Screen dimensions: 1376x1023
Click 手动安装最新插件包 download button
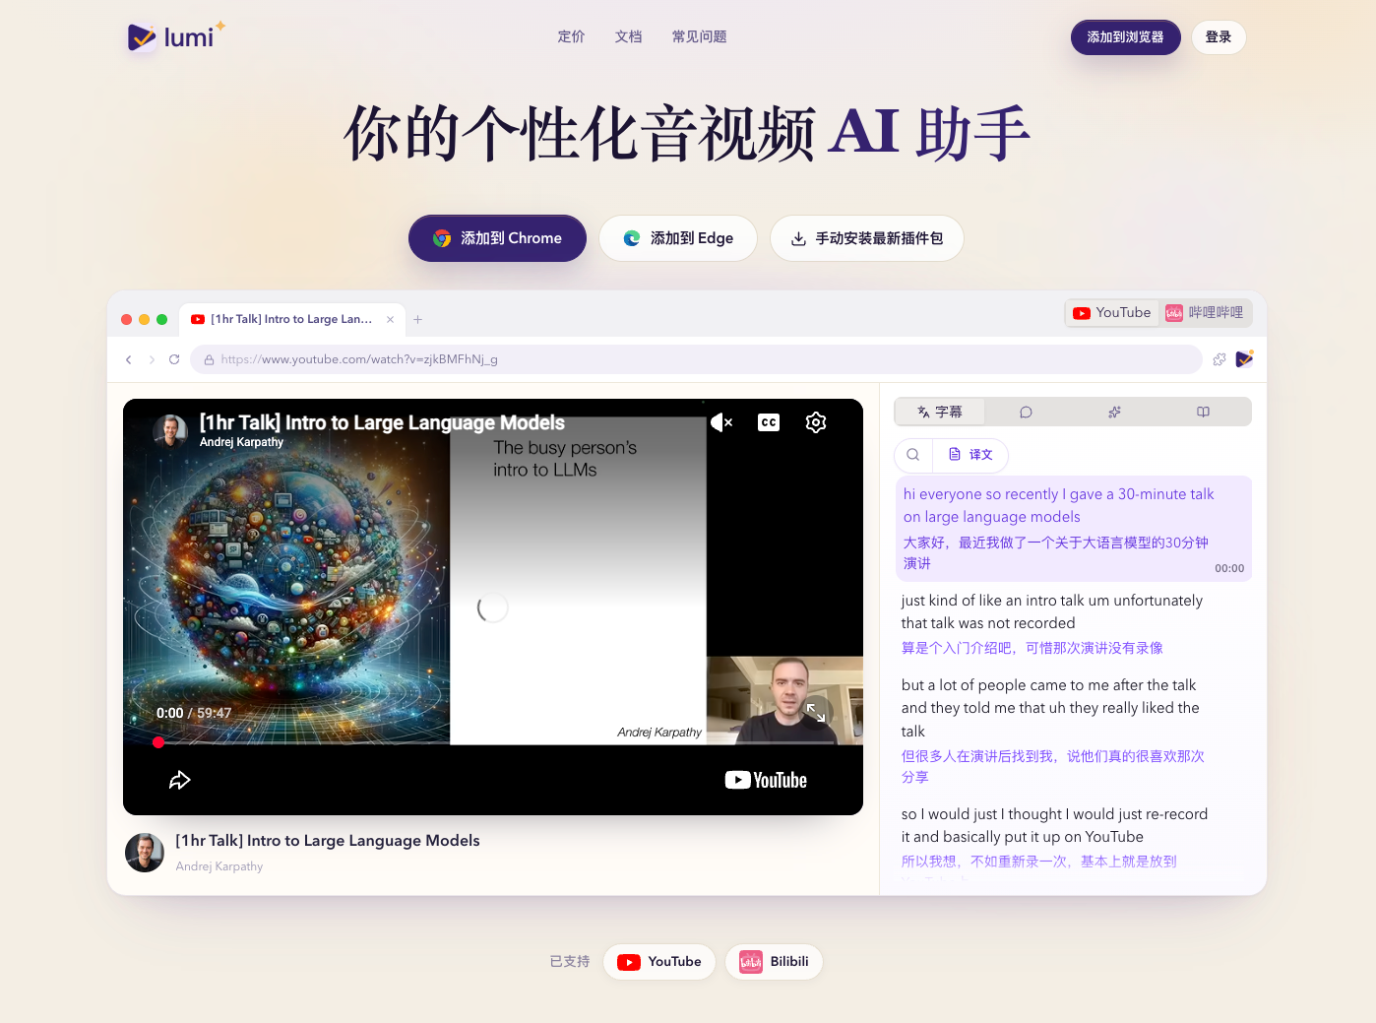[867, 238]
